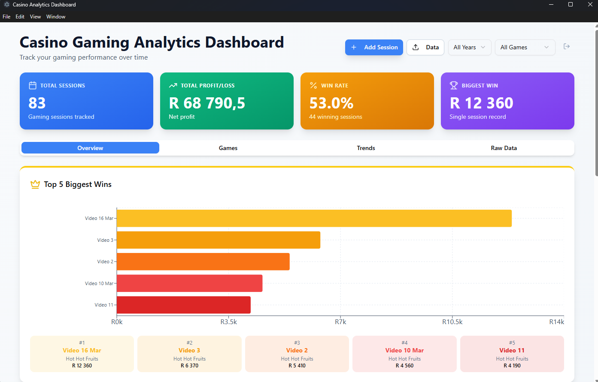Open the File menu

(x=6, y=17)
